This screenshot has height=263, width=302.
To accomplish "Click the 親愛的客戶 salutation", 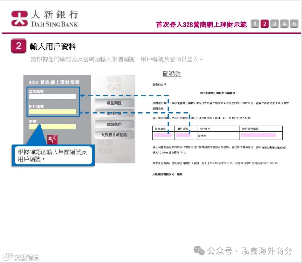I will tap(159, 84).
